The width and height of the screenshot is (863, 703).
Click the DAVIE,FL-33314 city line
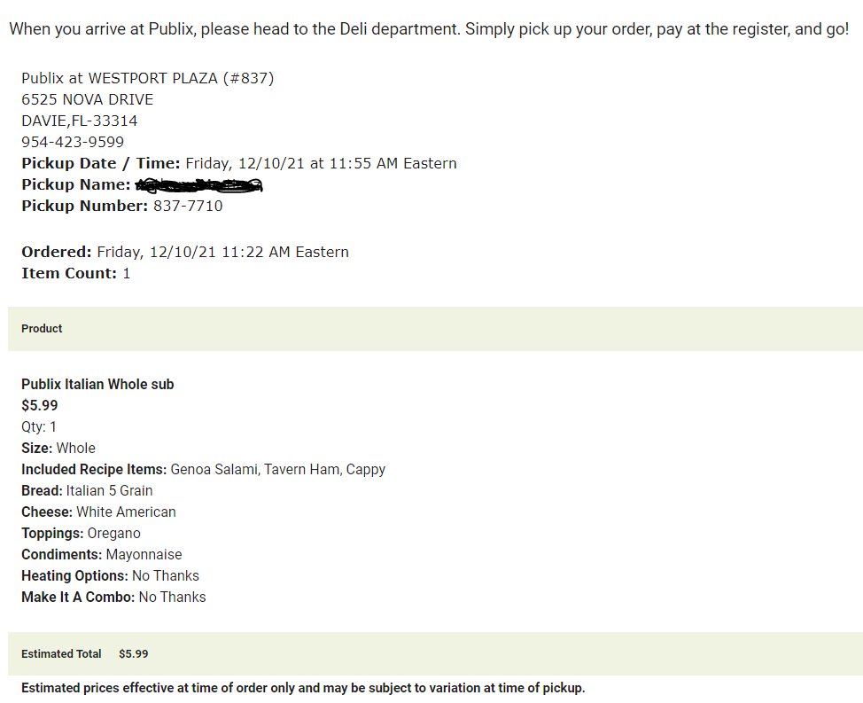pos(79,121)
